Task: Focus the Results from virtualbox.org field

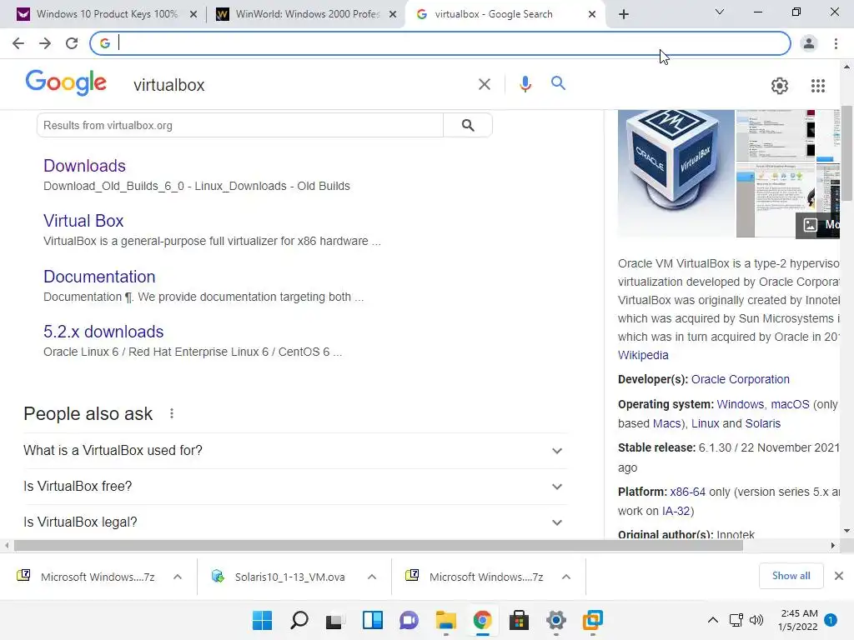Action: [x=239, y=125]
